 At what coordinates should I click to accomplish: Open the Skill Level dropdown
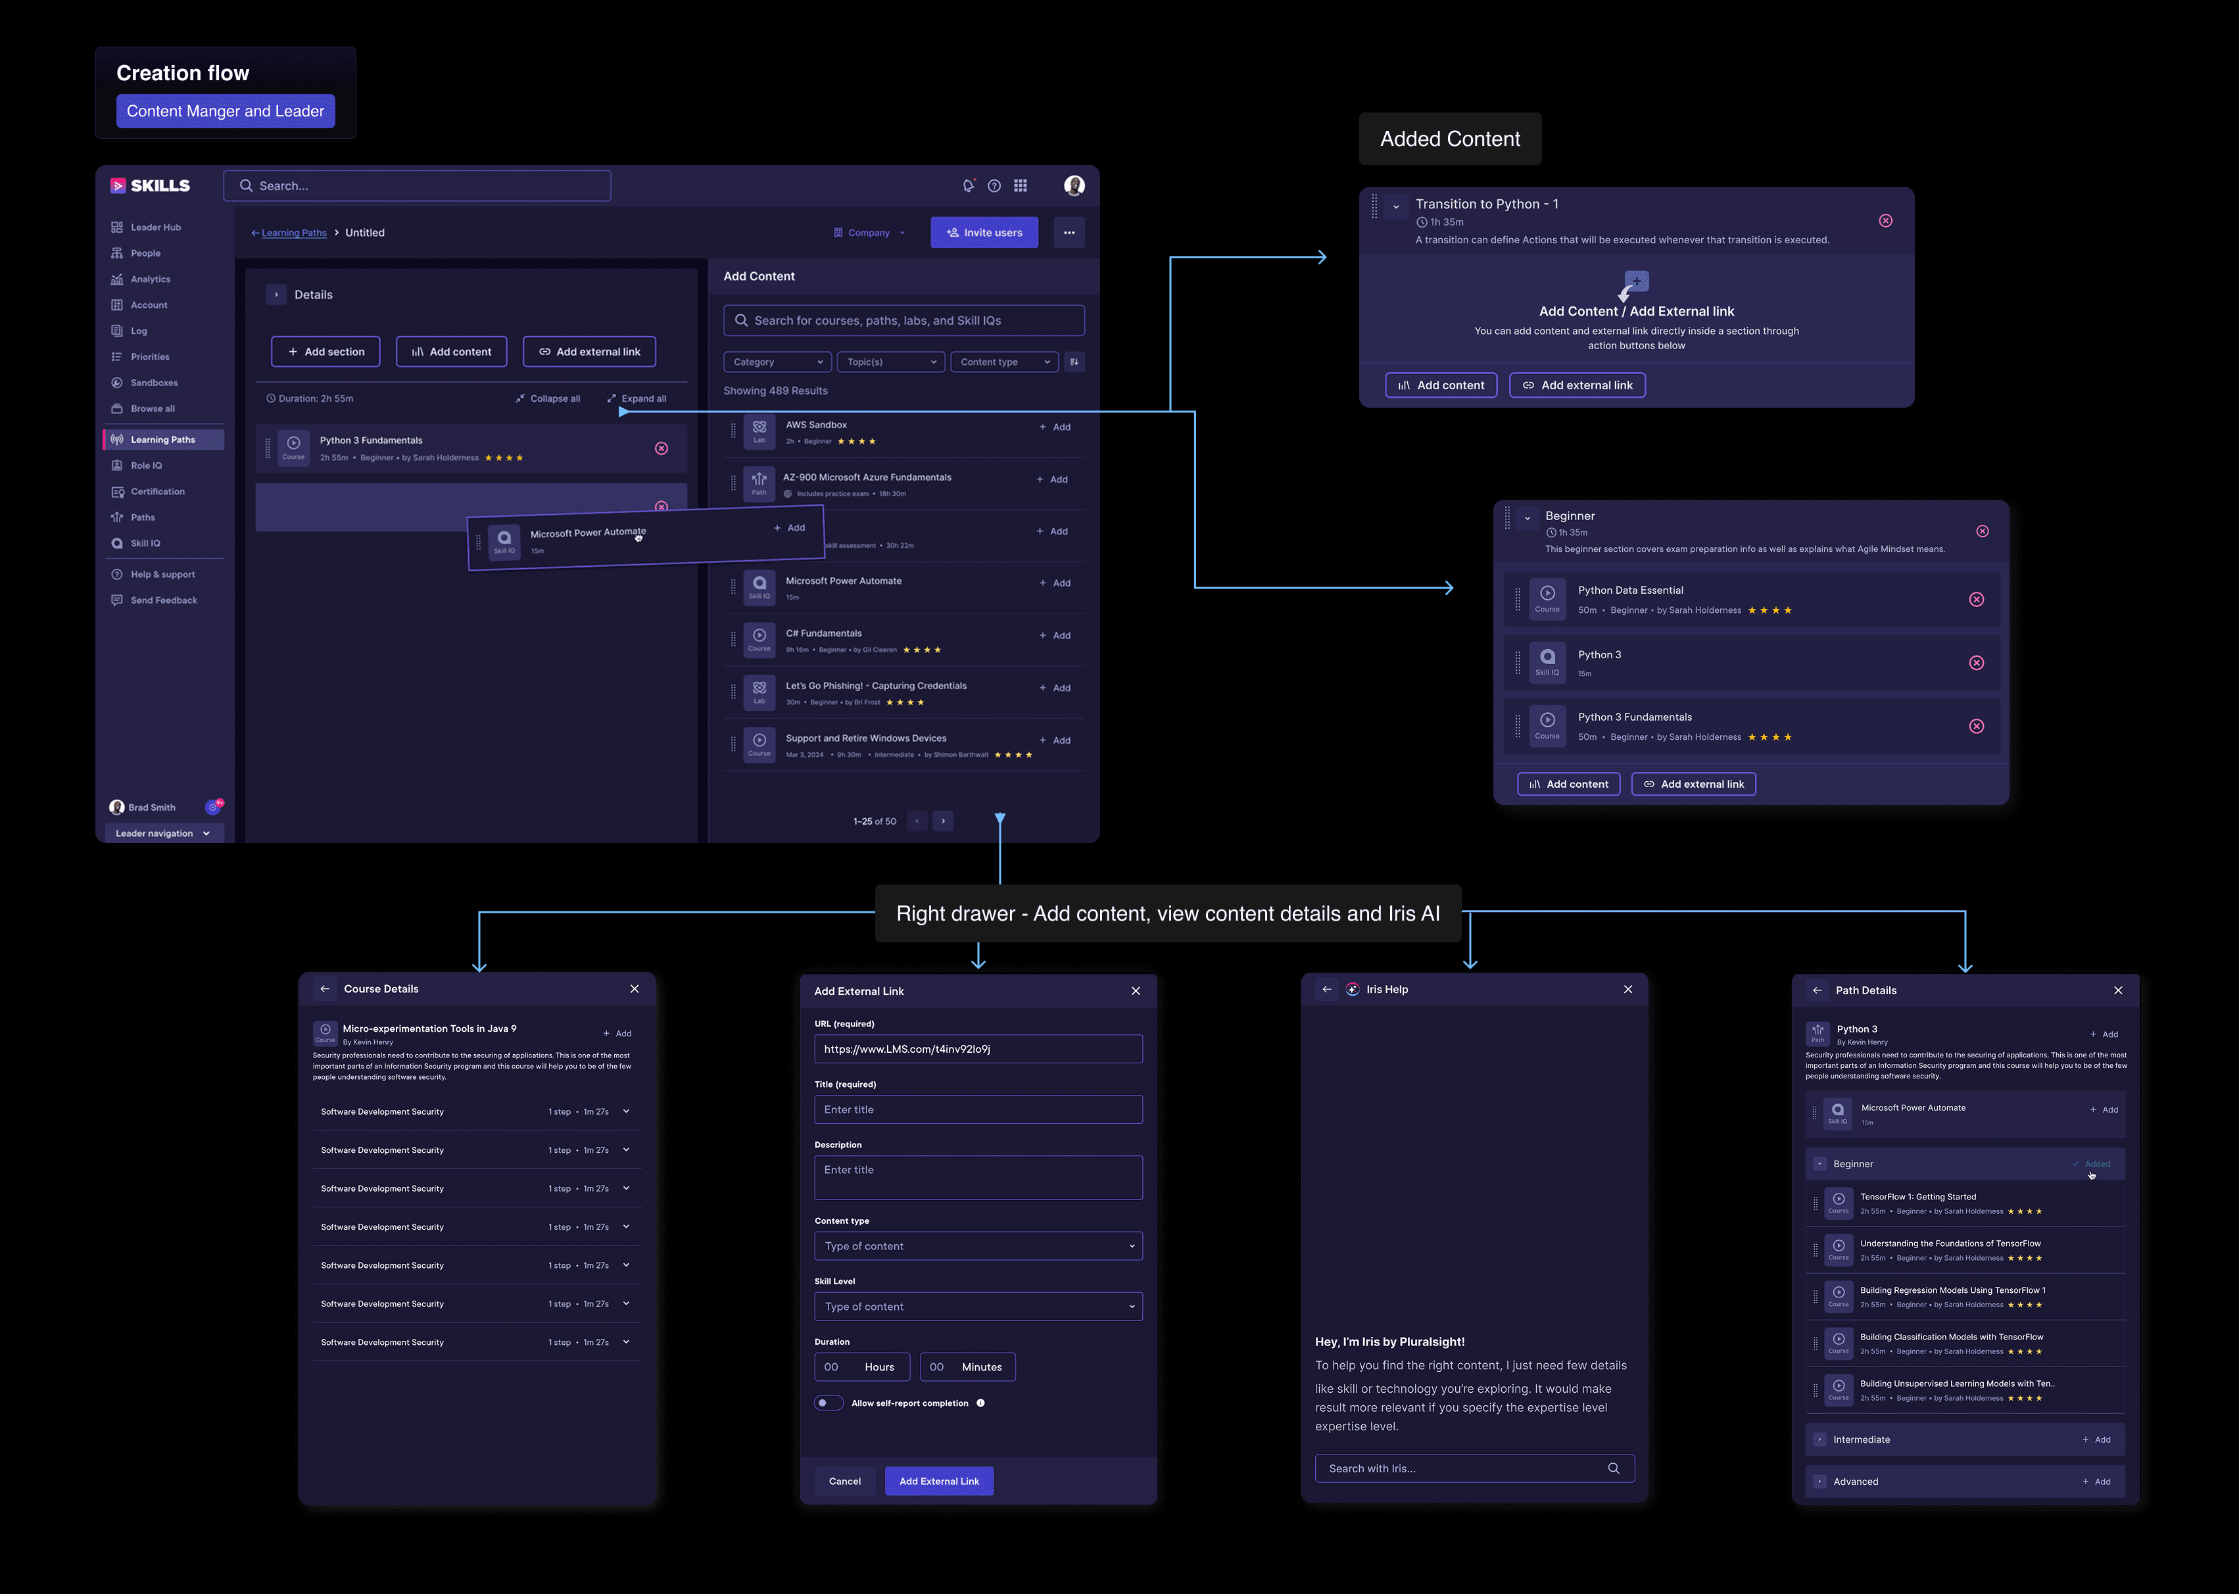(x=978, y=1307)
